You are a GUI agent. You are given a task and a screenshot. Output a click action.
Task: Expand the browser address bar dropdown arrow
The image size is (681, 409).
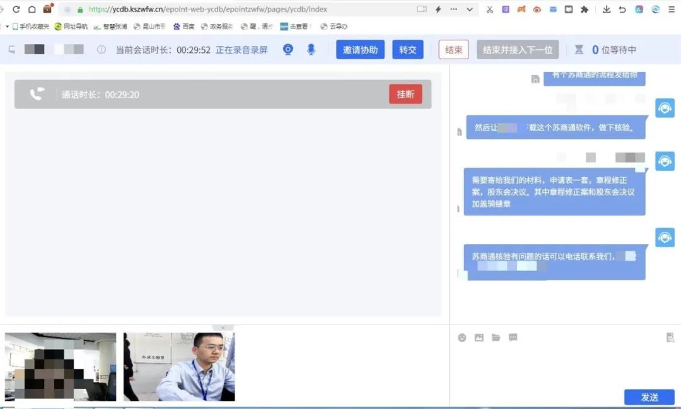click(x=470, y=9)
